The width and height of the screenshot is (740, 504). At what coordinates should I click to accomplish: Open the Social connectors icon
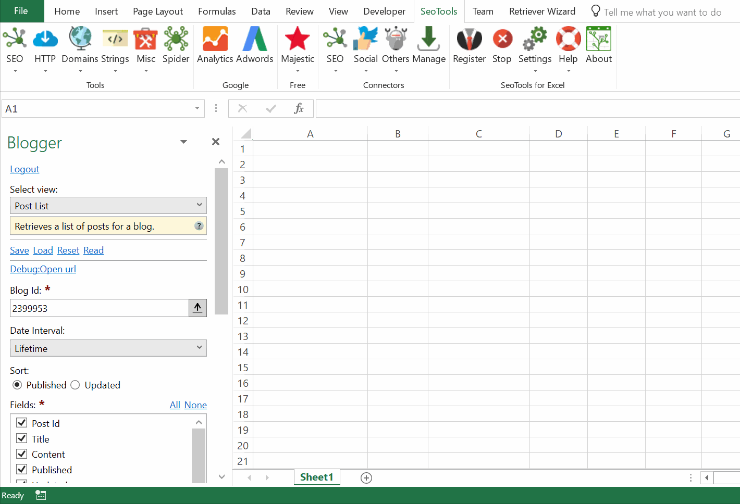366,39
